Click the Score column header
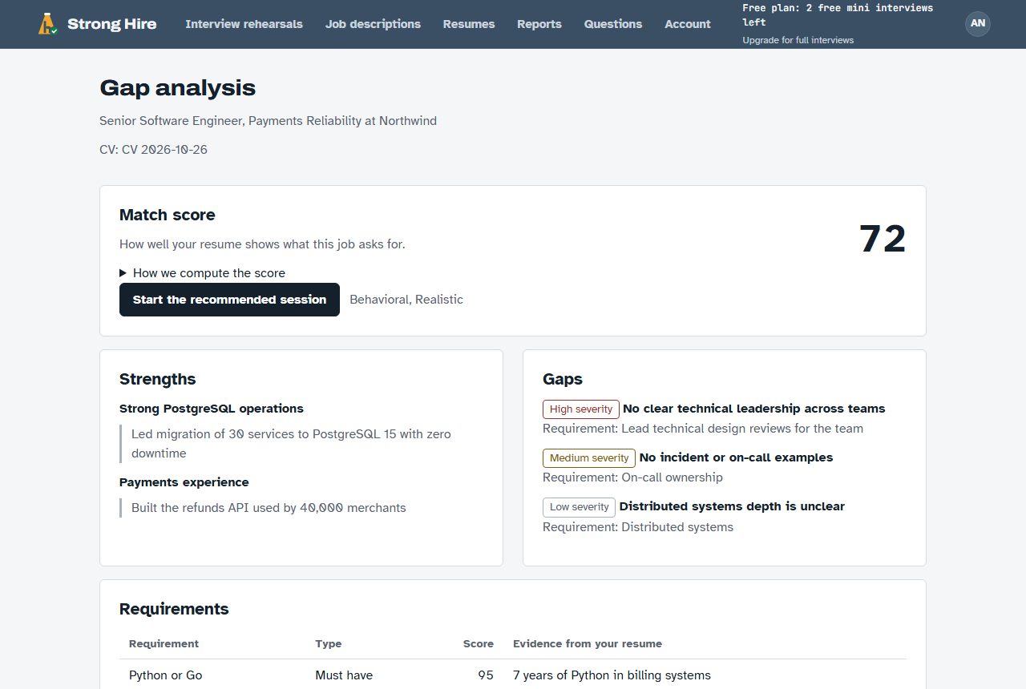1026x689 pixels. tap(479, 643)
